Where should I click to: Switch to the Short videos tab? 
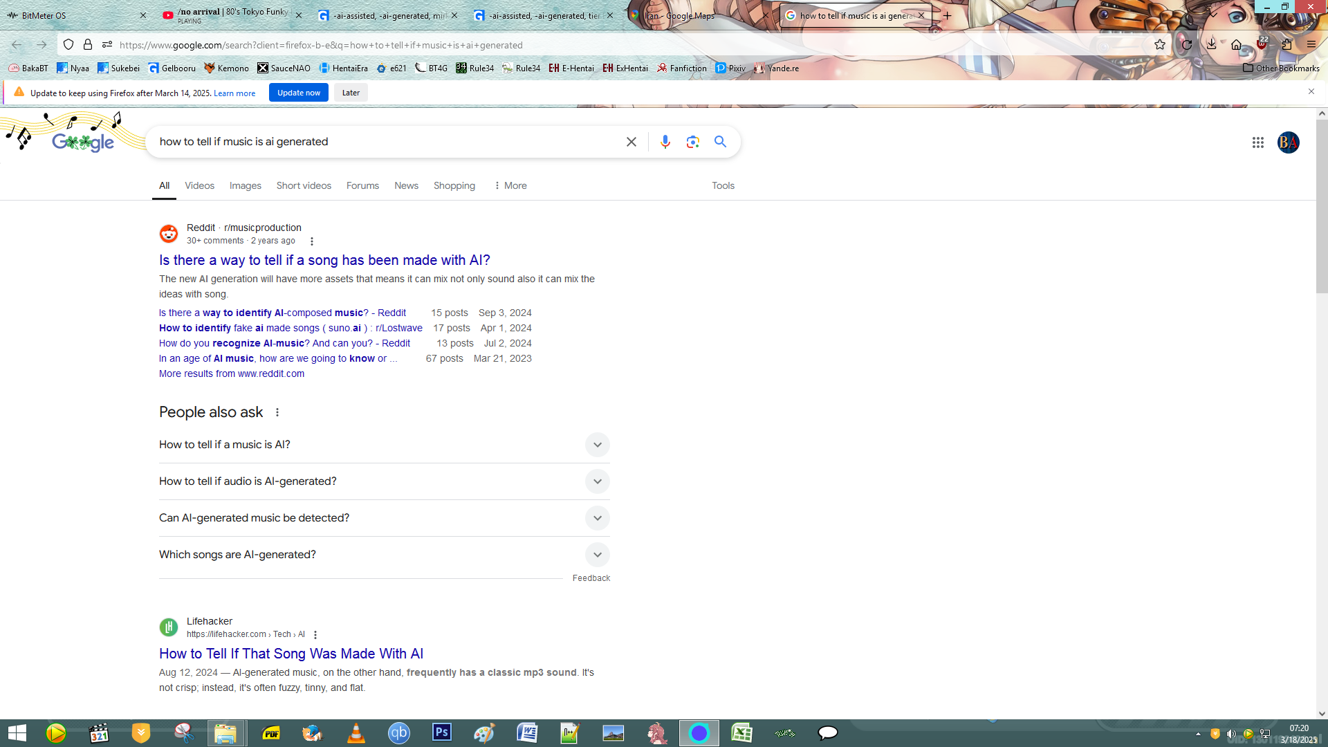[304, 185]
